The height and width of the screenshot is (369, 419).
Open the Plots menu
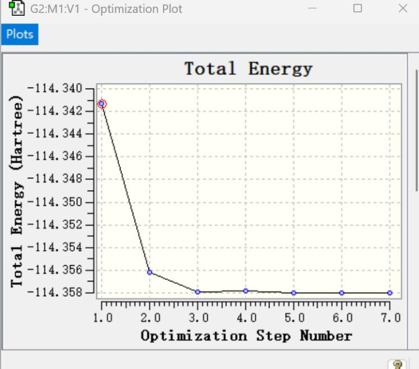click(x=20, y=34)
